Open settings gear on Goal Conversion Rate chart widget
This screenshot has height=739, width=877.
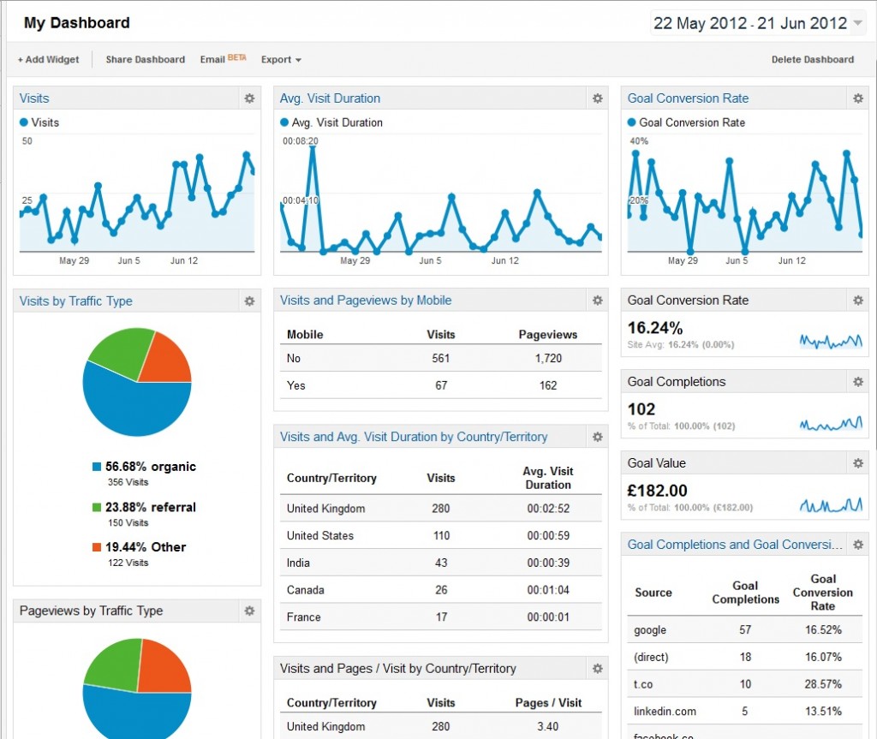858,98
